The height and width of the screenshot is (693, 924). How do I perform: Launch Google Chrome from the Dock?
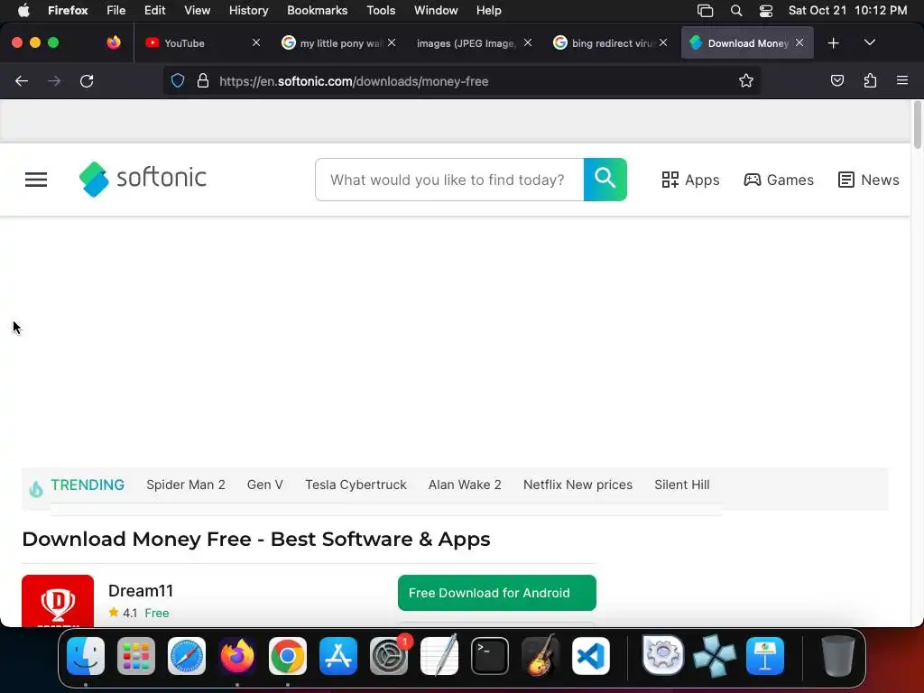pos(288,656)
